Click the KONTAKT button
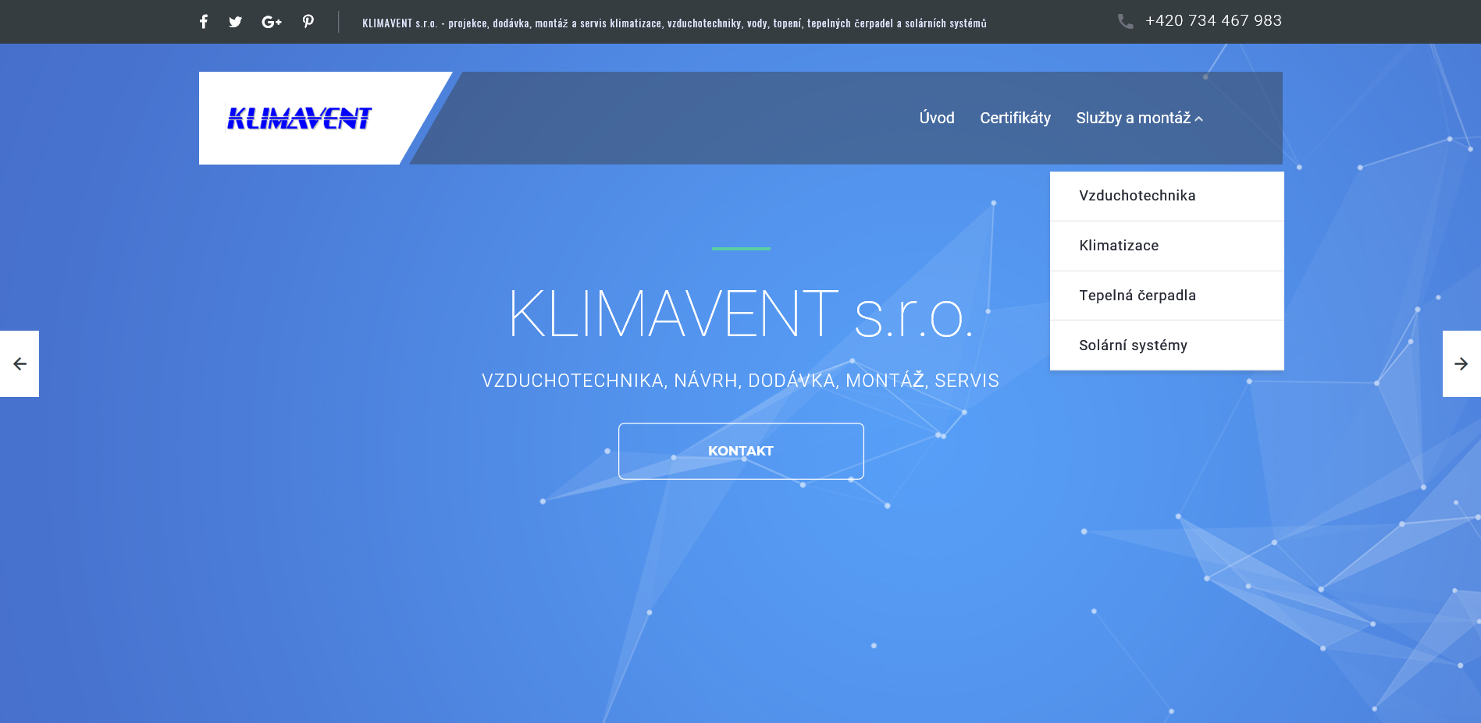The width and height of the screenshot is (1481, 723). [741, 451]
